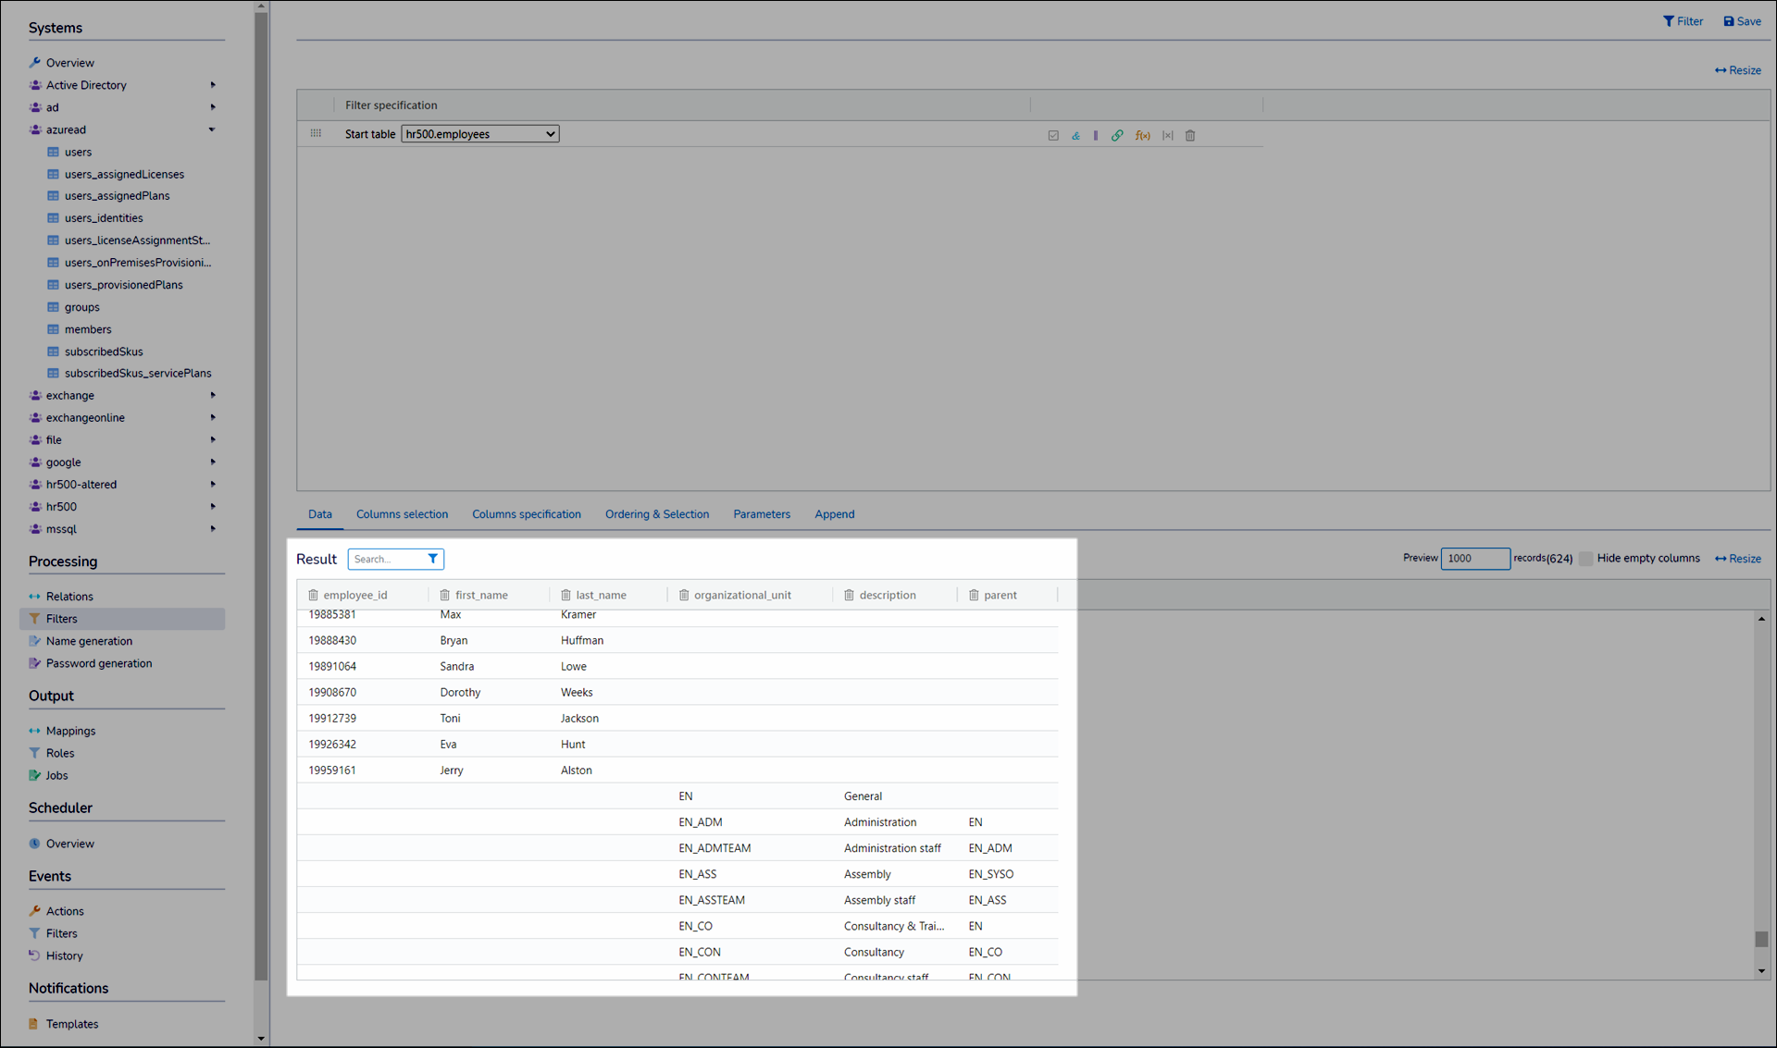Click the purple column bar icon
This screenshot has height=1048, width=1777.
coord(1096,136)
